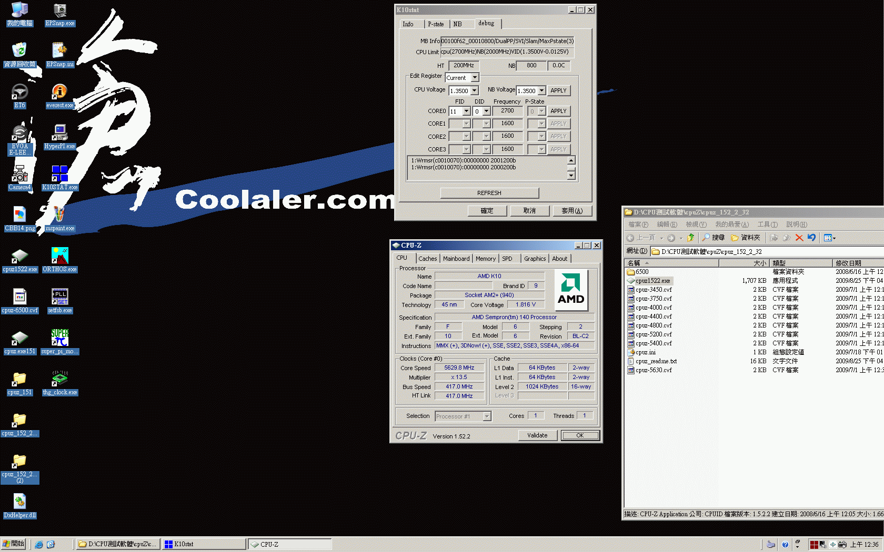Launch thg_clock.exe desktop icon
The height and width of the screenshot is (552, 884).
click(60, 383)
